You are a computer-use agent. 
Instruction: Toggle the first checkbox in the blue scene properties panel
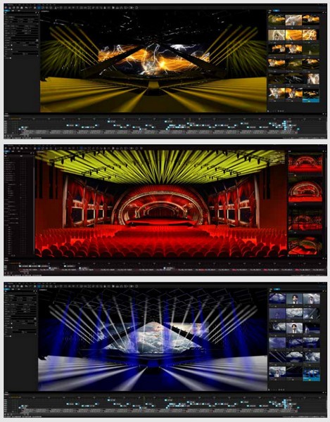point(11,324)
